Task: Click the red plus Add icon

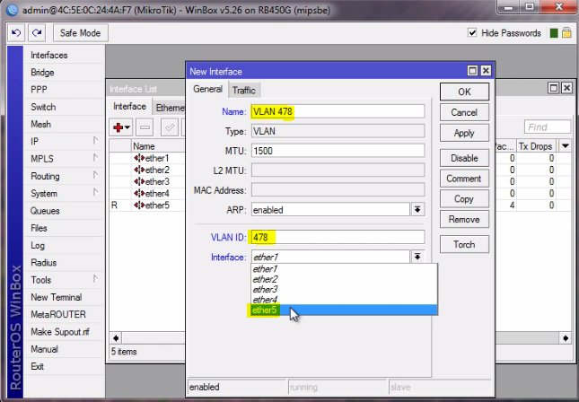Action: 118,127
